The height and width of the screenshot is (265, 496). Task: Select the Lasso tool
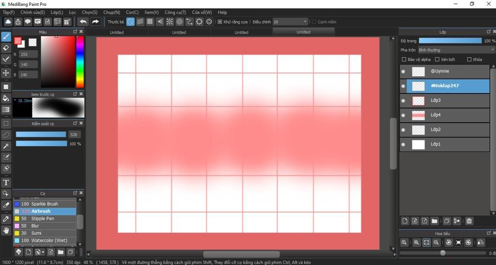click(x=6, y=135)
